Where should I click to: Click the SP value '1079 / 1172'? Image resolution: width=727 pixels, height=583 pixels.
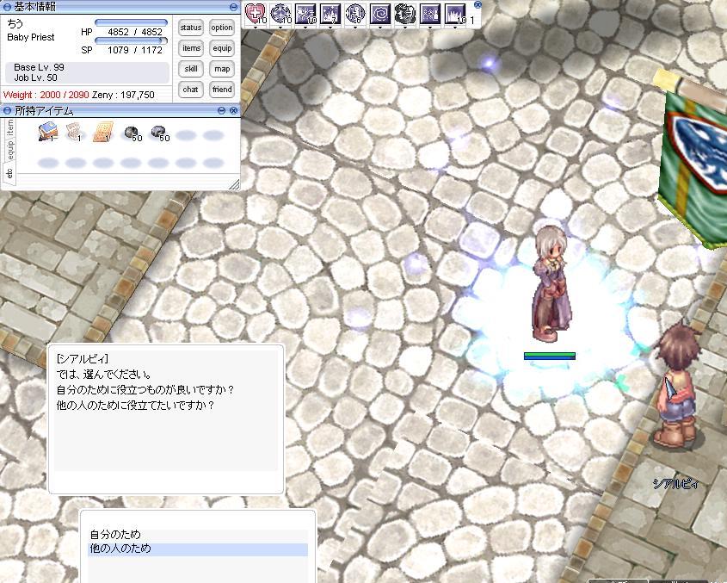coord(135,50)
